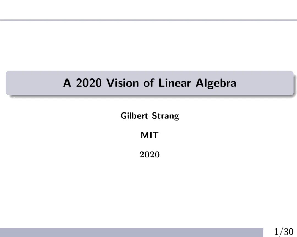297x237 pixels.
Task: Click the MIT institution text
Action: [x=150, y=135]
